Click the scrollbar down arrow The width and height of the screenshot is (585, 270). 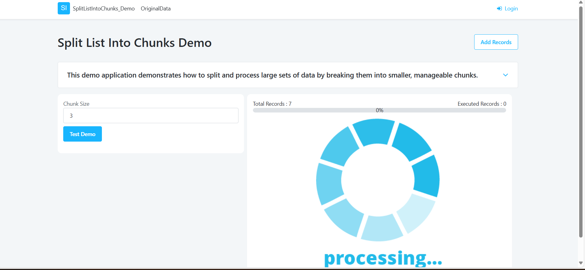(581, 263)
